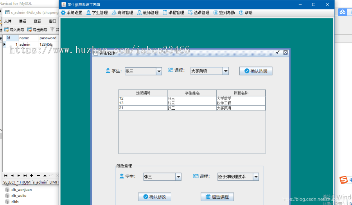The width and height of the screenshot is (352, 205).
Task: Select table row with ID 12
Action: coord(192,98)
